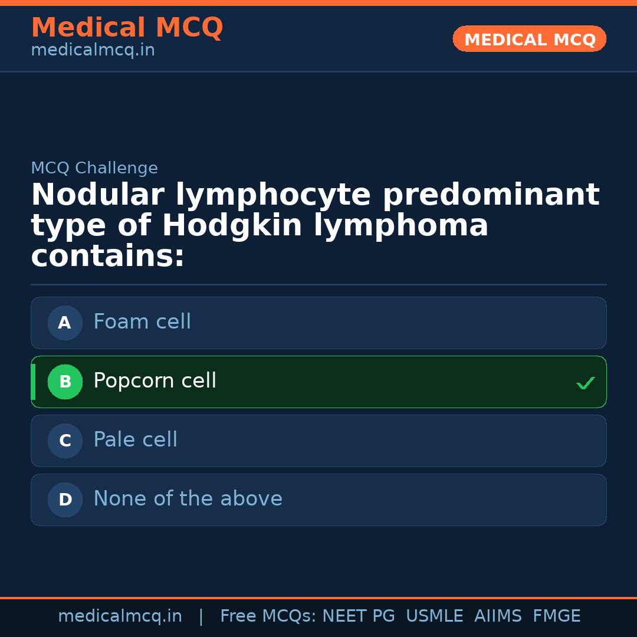Open the medicalmcq.in link in the footer
The height and width of the screenshot is (637, 637).
point(120,616)
